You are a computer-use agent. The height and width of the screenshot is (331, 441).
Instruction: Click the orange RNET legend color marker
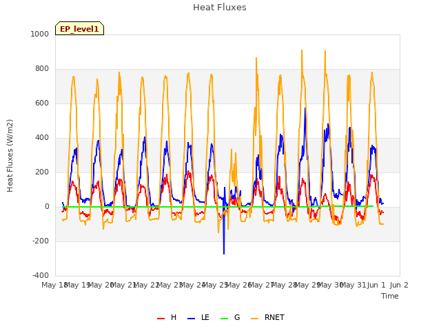point(254,319)
